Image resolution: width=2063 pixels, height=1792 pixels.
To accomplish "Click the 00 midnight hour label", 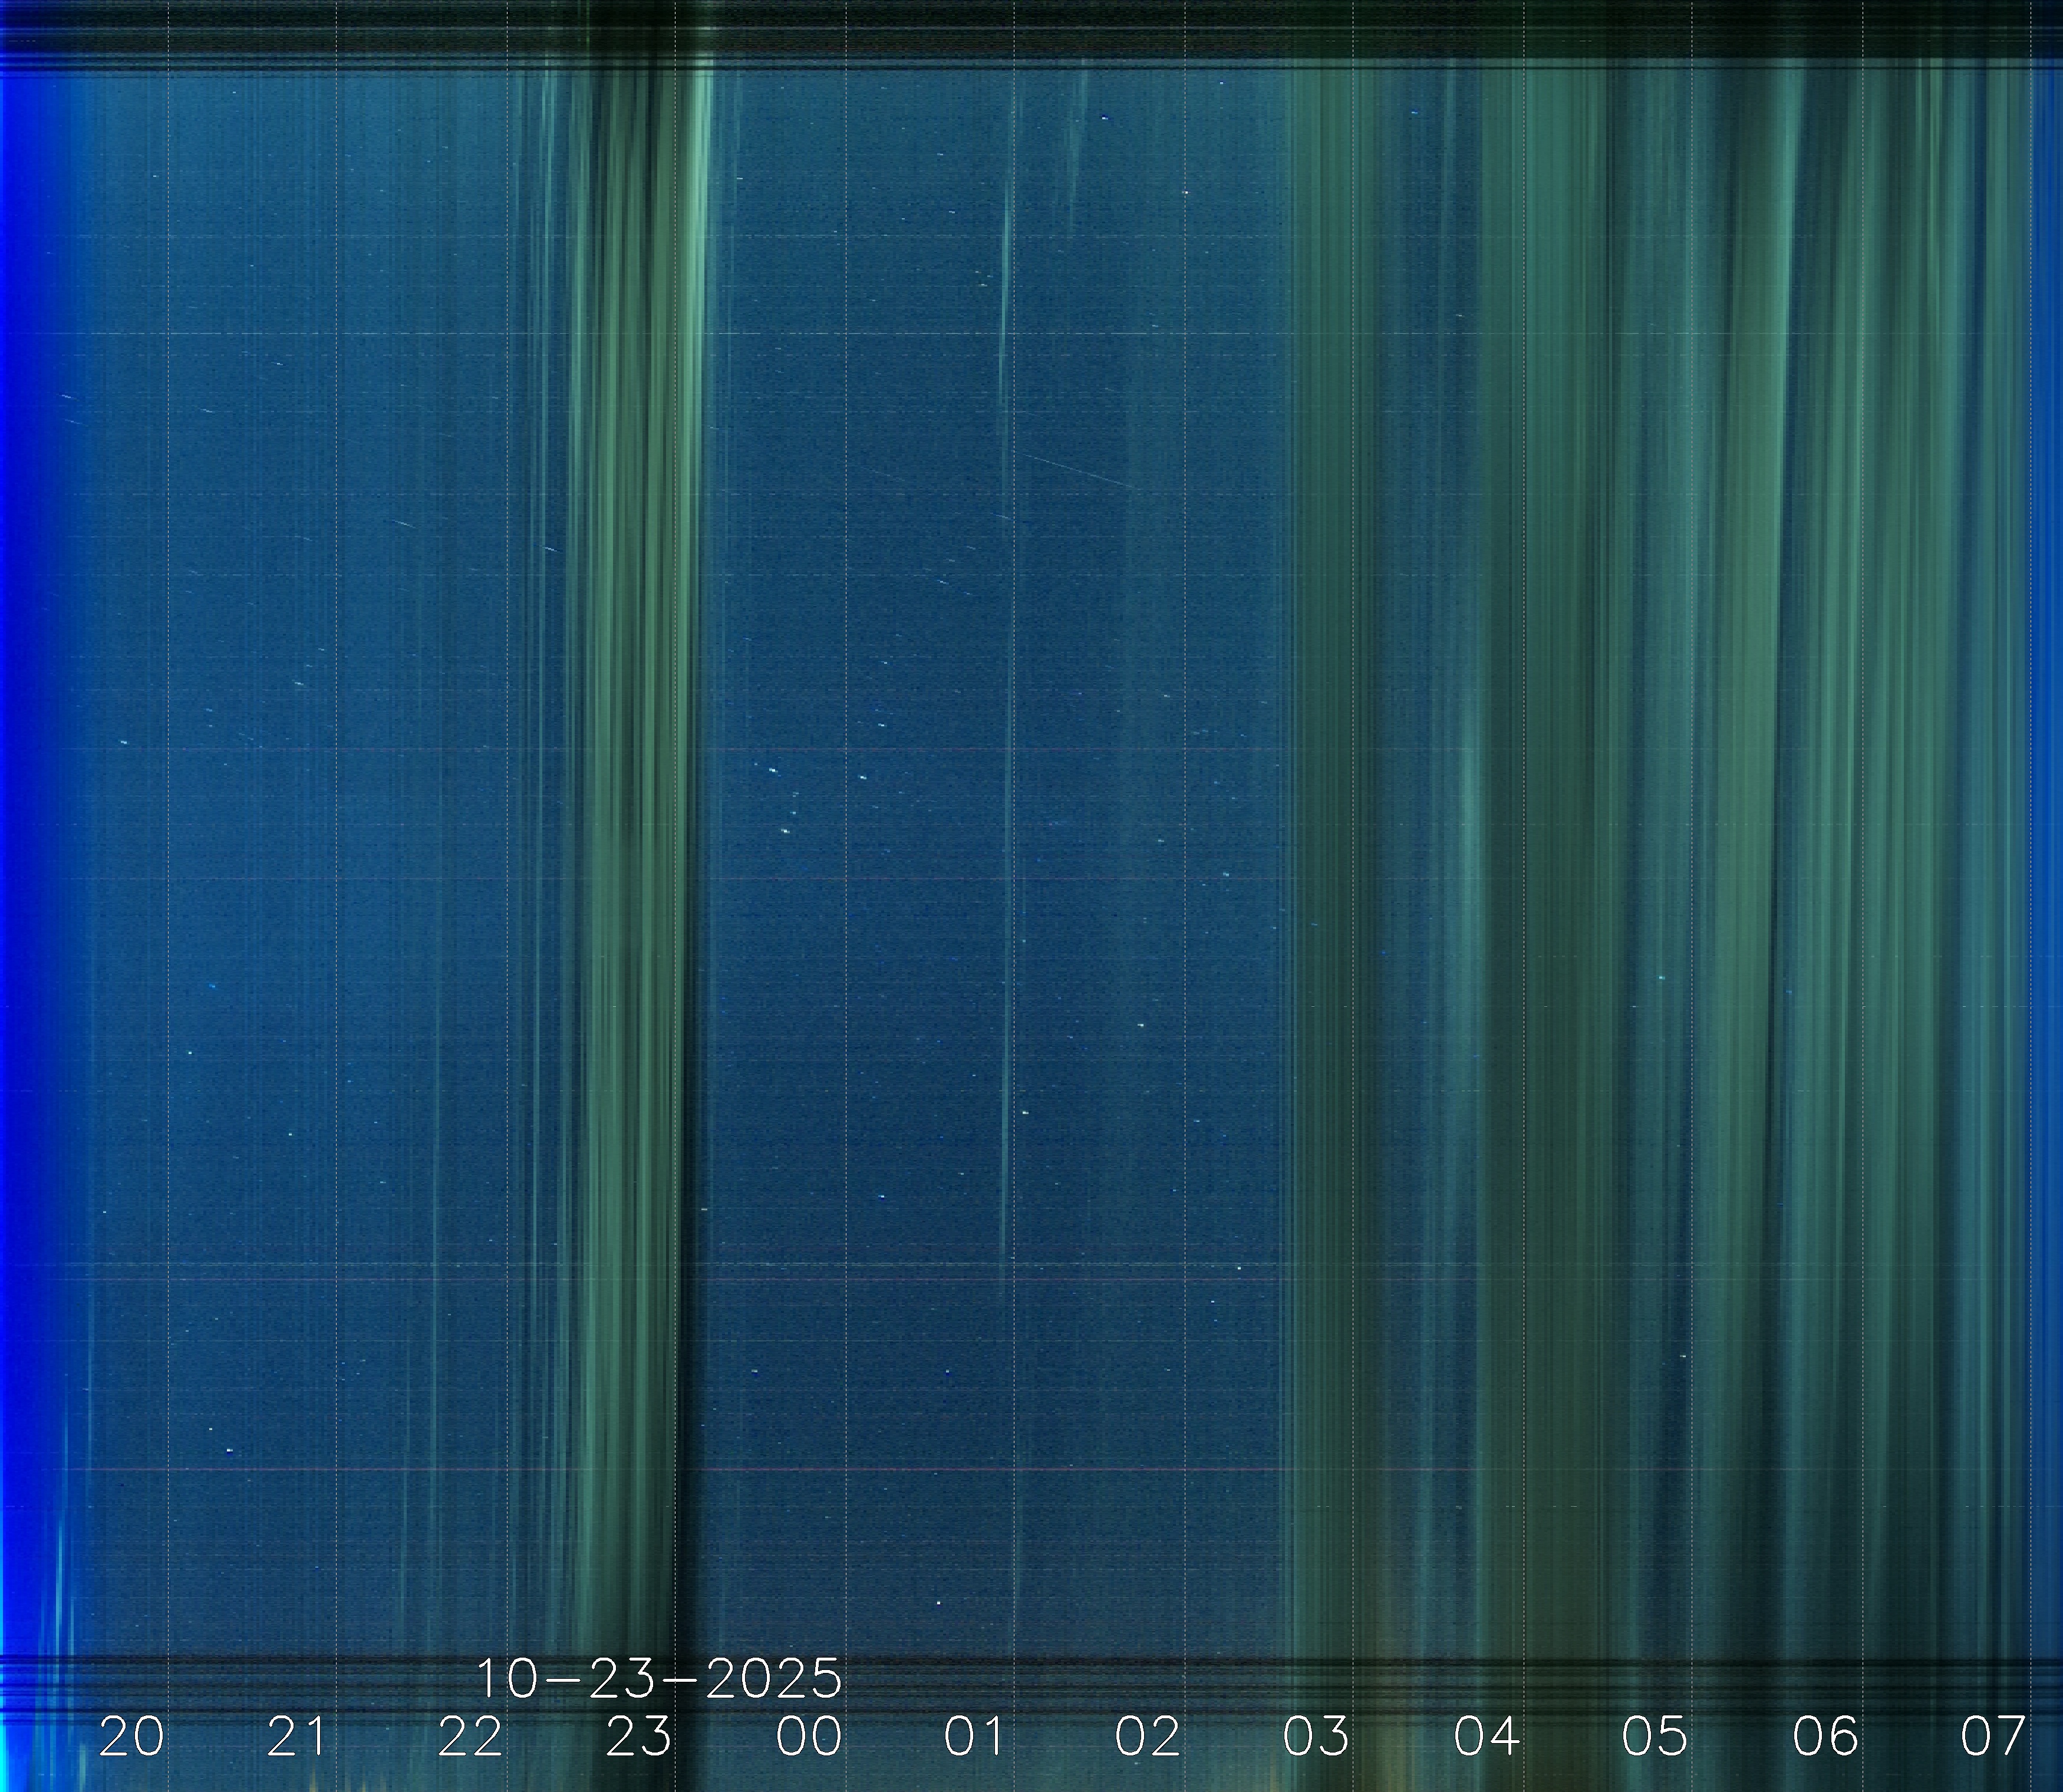I will [x=809, y=1737].
